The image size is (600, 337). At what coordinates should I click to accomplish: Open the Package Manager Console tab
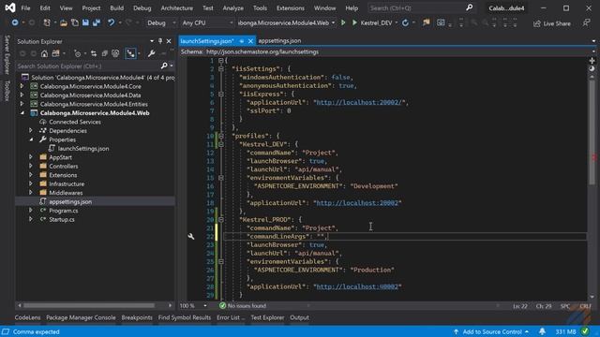[x=81, y=317]
